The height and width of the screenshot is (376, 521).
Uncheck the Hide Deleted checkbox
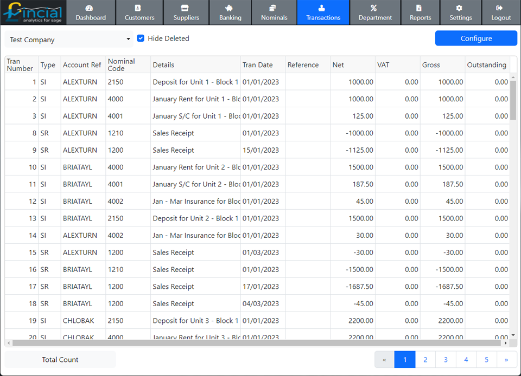tap(141, 38)
